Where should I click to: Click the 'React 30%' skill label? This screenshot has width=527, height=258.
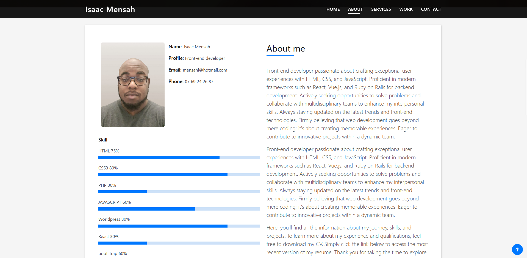pyautogui.click(x=108, y=237)
